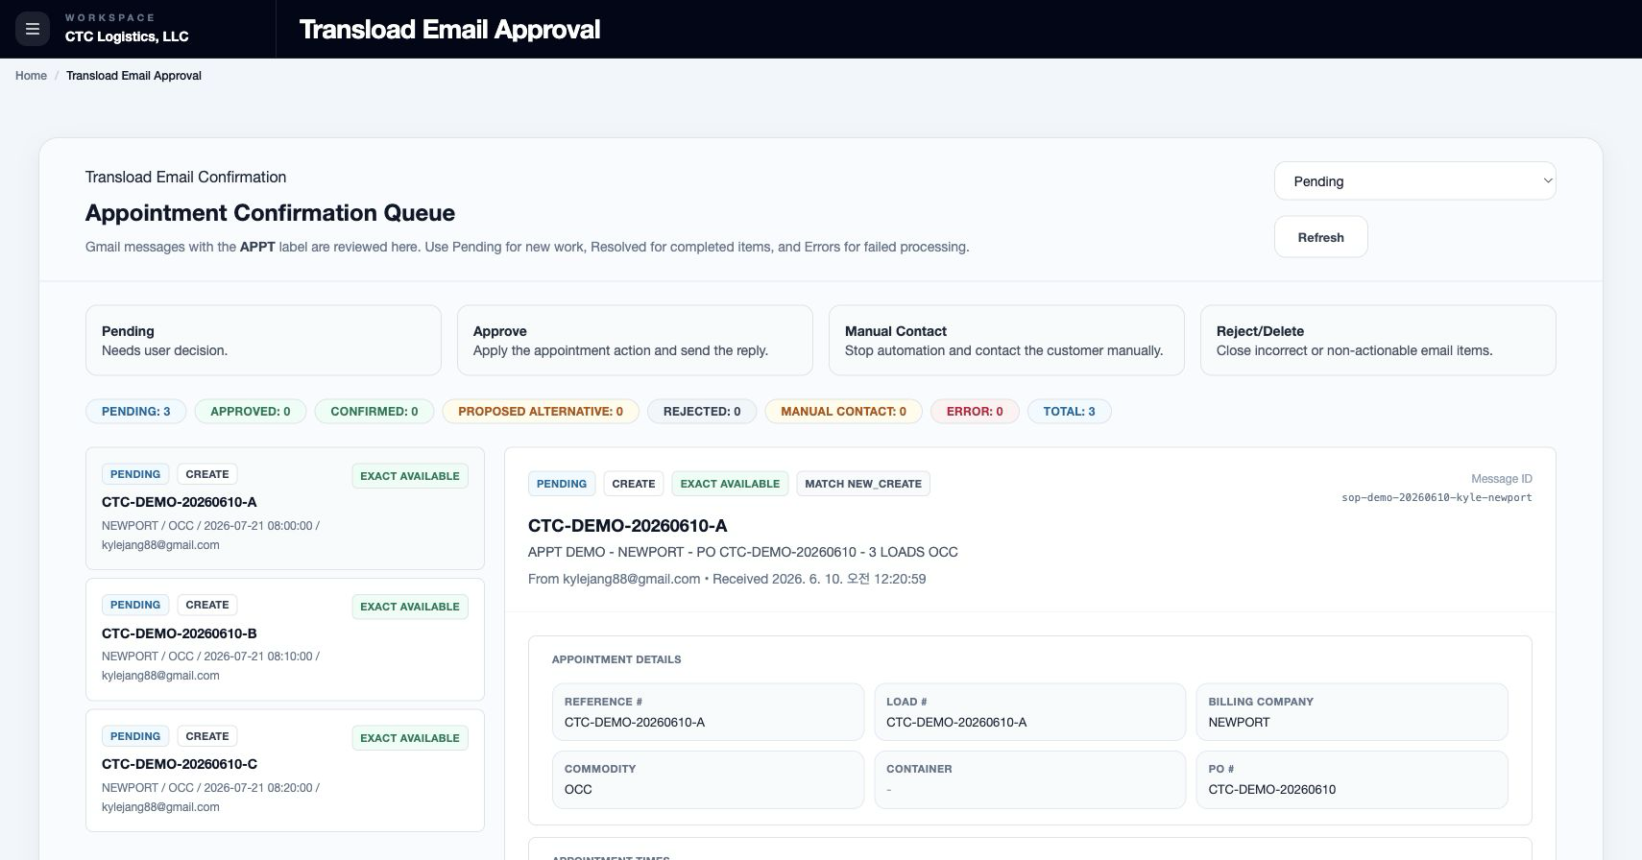Click the empty Container field
Image resolution: width=1642 pixels, height=860 pixels.
click(1029, 779)
